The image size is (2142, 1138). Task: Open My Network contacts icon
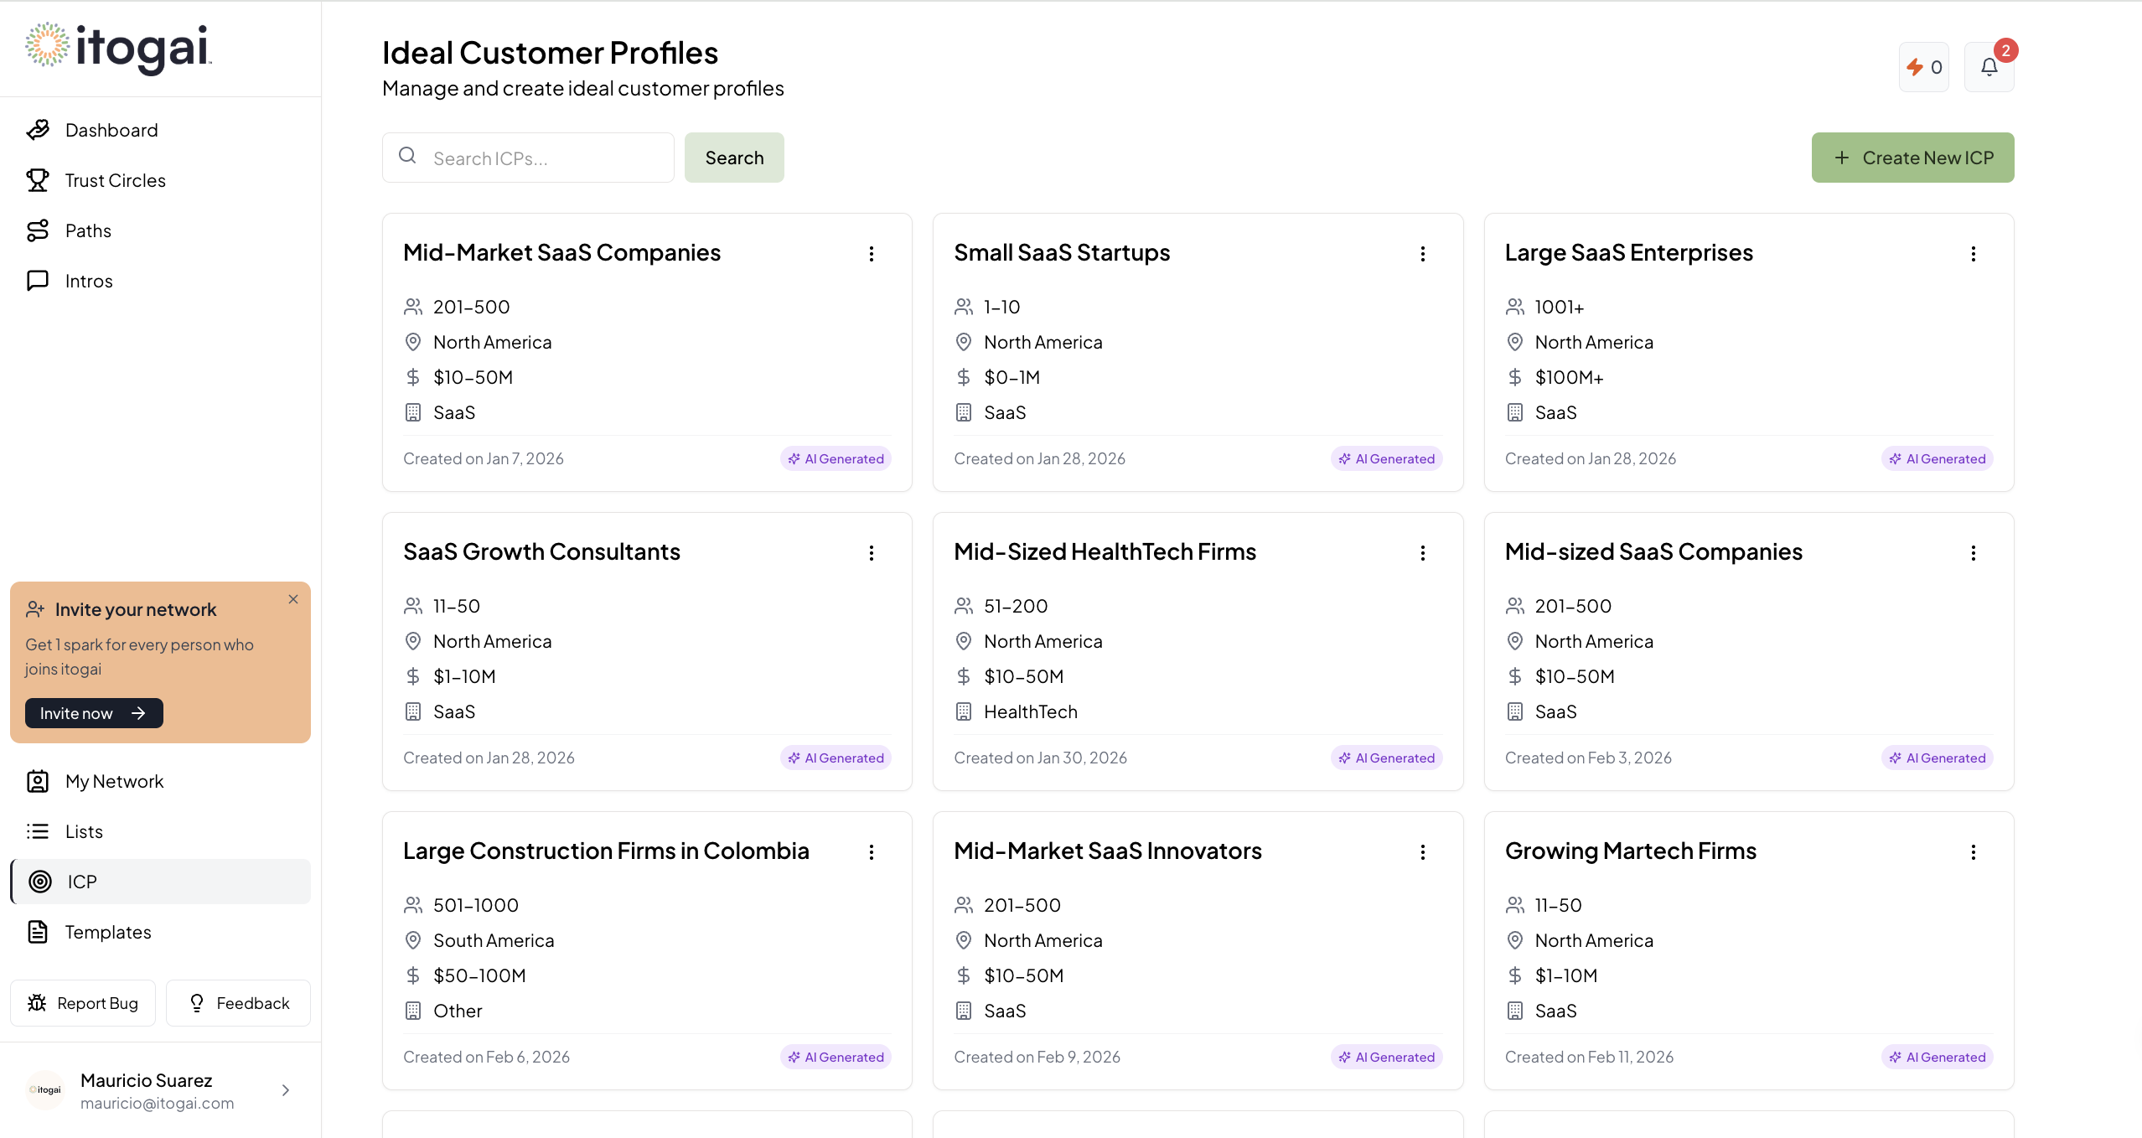(x=38, y=781)
